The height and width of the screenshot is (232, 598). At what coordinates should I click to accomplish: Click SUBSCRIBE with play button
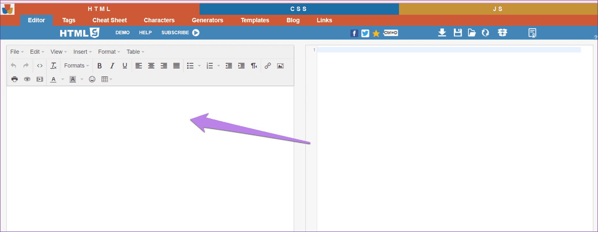point(180,33)
